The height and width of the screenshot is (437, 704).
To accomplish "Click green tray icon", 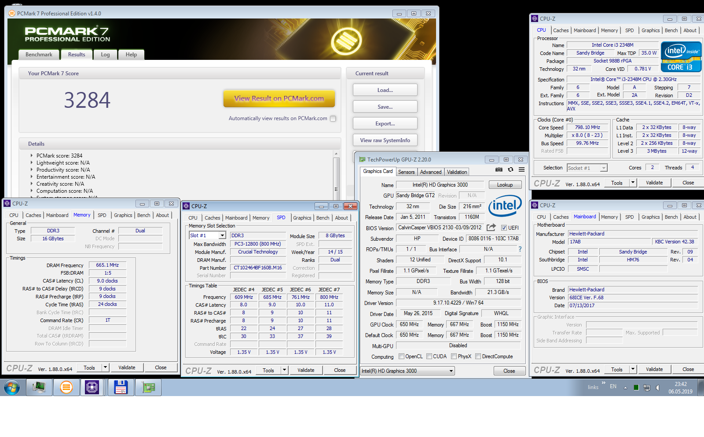I will pyautogui.click(x=636, y=388).
